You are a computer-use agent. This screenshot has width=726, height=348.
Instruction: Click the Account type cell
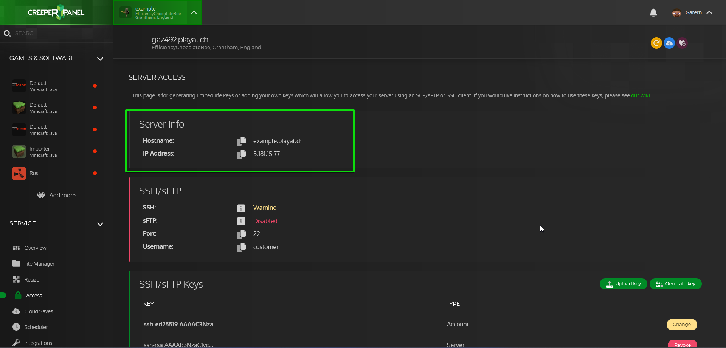click(458, 325)
